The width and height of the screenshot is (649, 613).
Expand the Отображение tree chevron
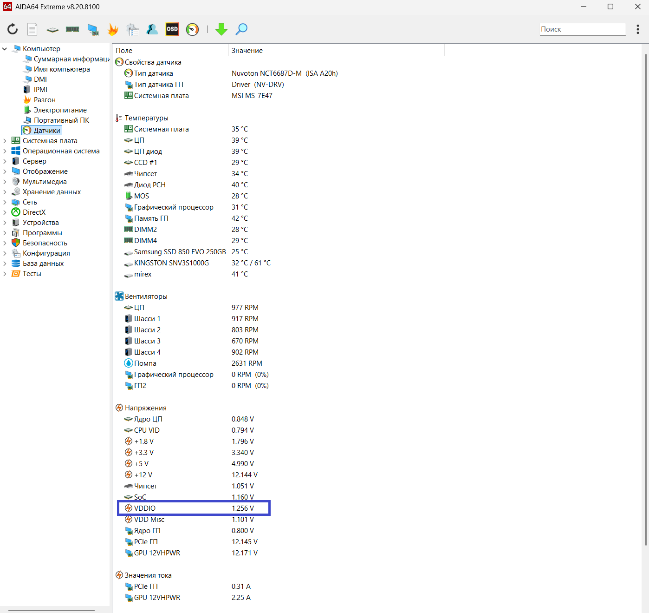click(x=5, y=171)
